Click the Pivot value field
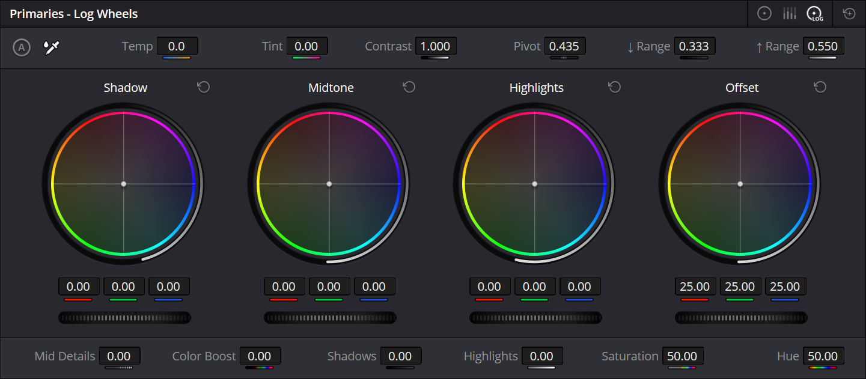Viewport: 866px width, 379px height. tap(564, 46)
